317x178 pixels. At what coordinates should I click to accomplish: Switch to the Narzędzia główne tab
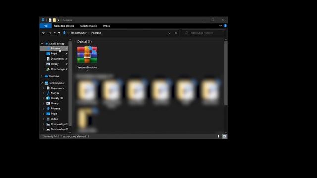click(x=64, y=26)
